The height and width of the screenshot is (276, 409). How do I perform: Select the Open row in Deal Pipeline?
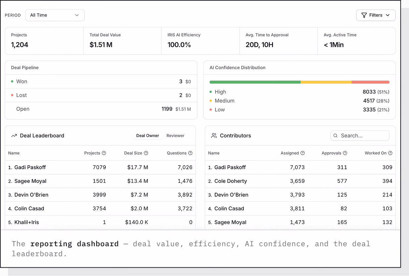(101, 109)
